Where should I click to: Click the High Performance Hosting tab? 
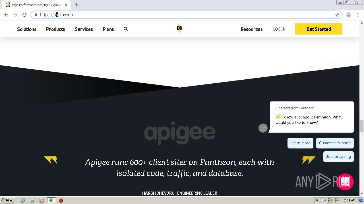pyautogui.click(x=36, y=5)
